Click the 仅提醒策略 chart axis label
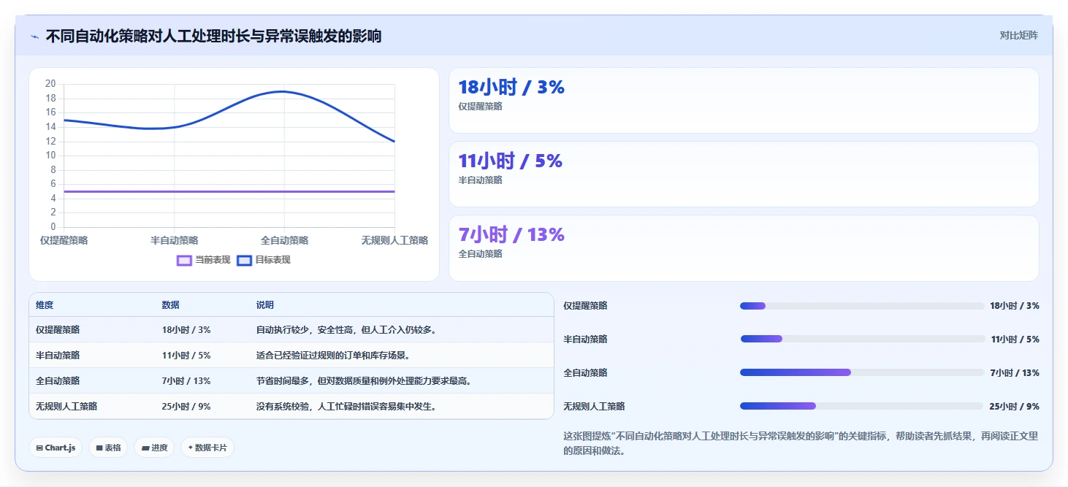This screenshot has height=487, width=1068. (64, 240)
